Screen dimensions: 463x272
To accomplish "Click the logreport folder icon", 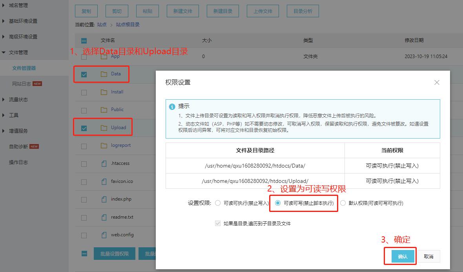I will click(104, 145).
